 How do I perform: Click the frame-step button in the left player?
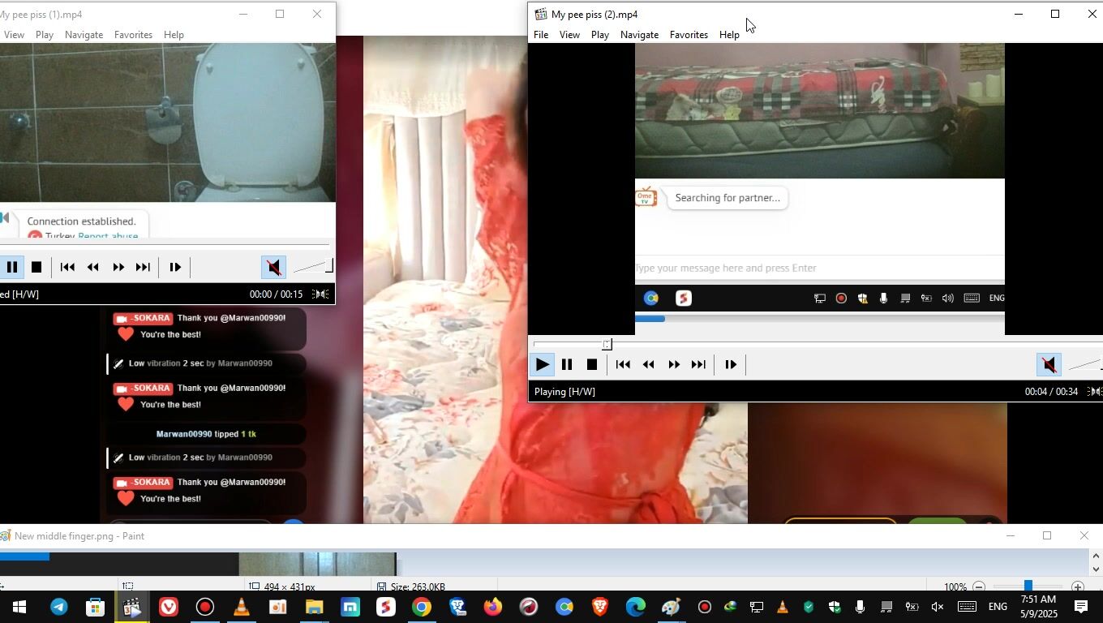(x=174, y=267)
